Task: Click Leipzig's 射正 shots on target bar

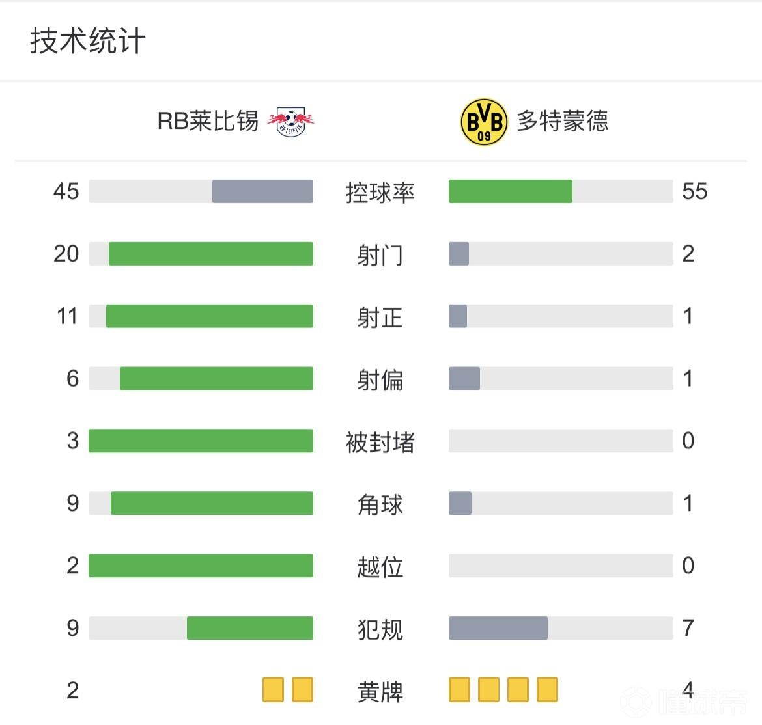Action: pos(210,316)
